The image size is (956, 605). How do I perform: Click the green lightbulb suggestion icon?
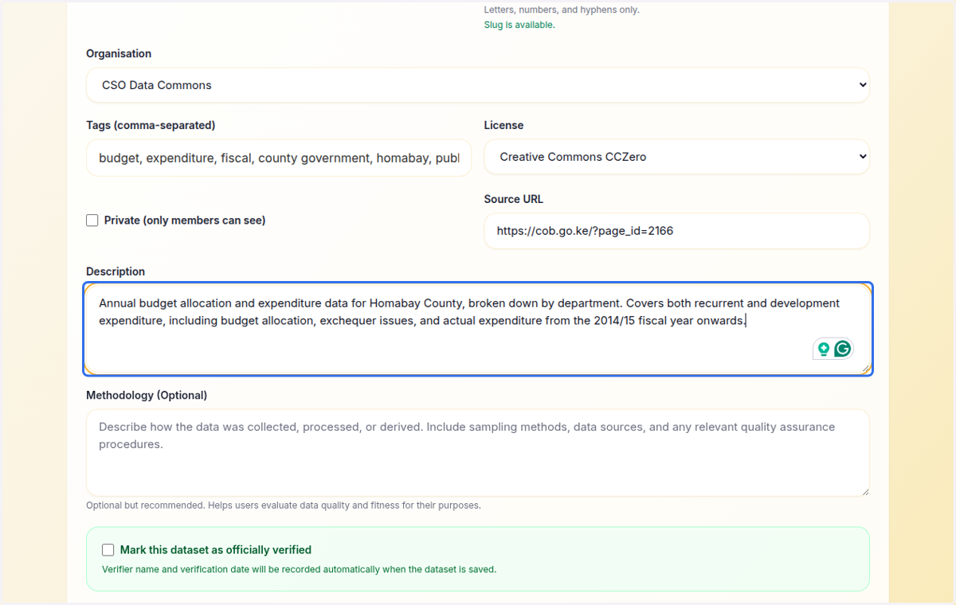(x=824, y=349)
